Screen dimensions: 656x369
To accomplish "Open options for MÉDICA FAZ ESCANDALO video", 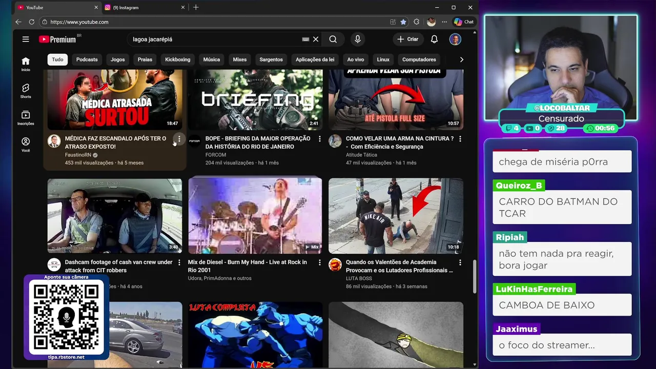I will click(179, 139).
